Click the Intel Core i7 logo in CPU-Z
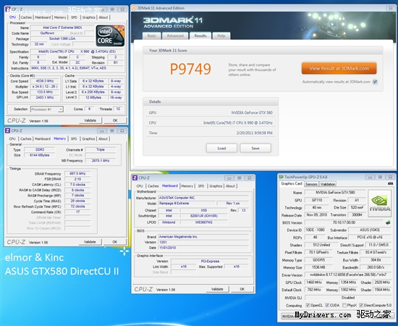Viewport: 398px width, 326px height. (110, 35)
